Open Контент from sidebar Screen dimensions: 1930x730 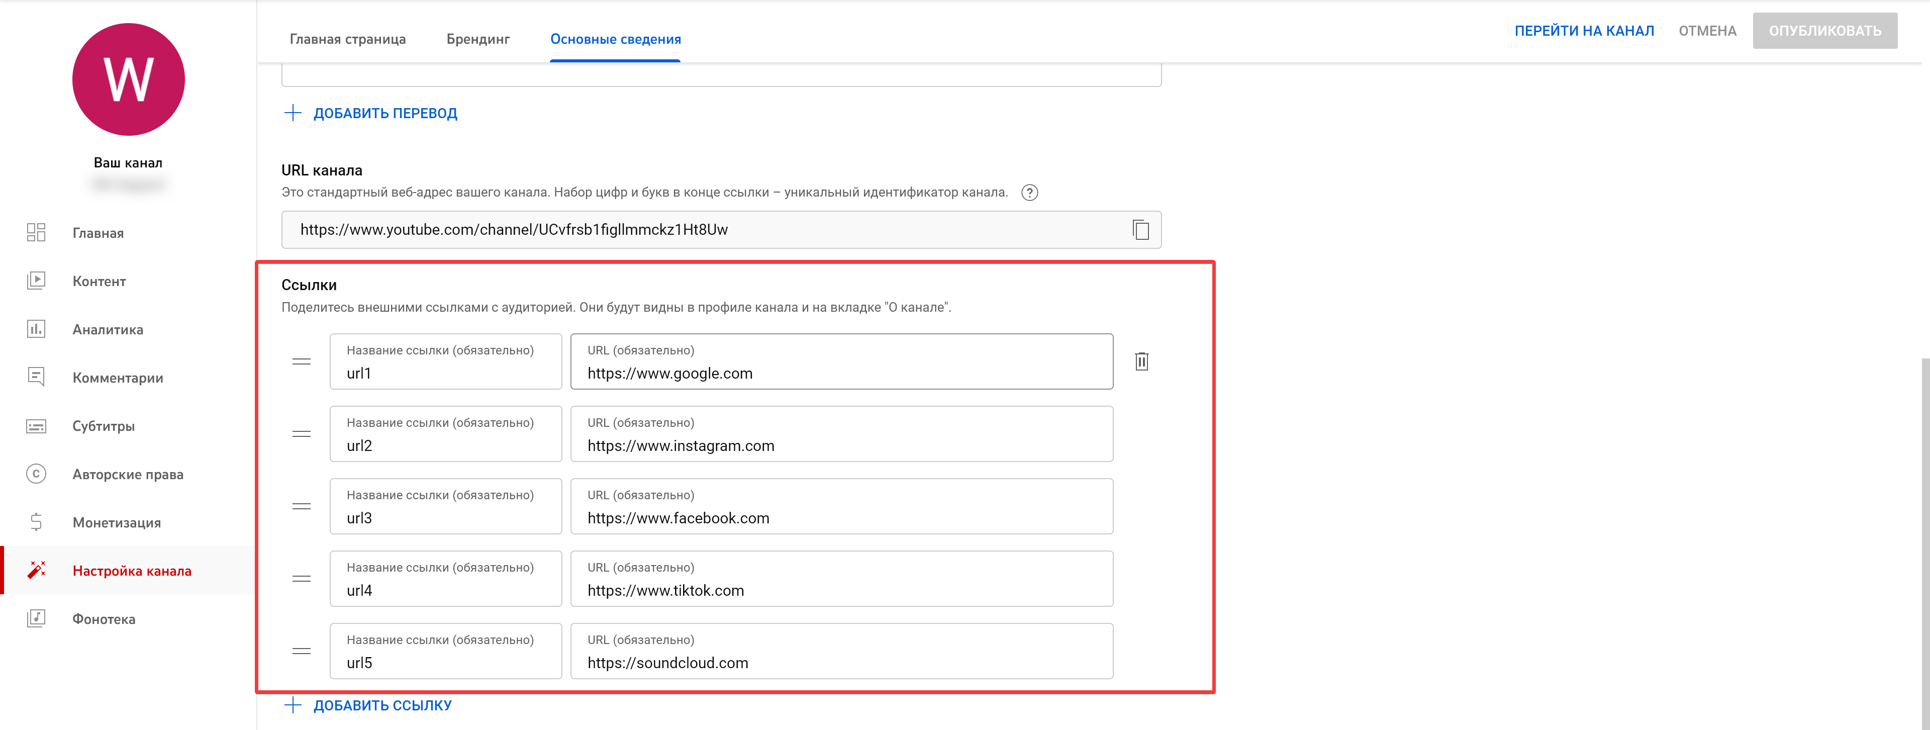(99, 281)
